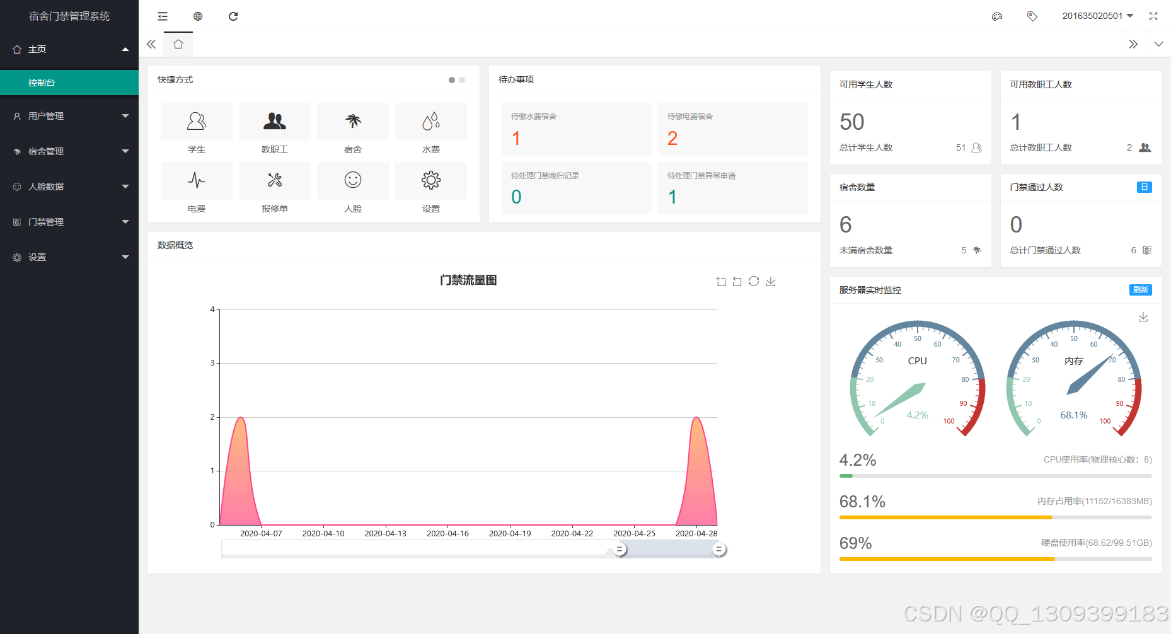Click the 2020-04-16 label on chart axis
Viewport: 1171px width, 634px height.
[448, 534]
